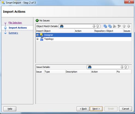Click the down arrow in Issue Details search

coord(122,67)
